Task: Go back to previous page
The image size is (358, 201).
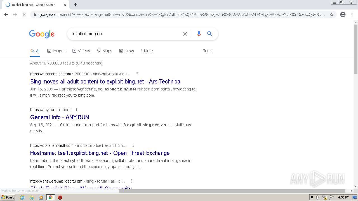Action: click(6, 15)
